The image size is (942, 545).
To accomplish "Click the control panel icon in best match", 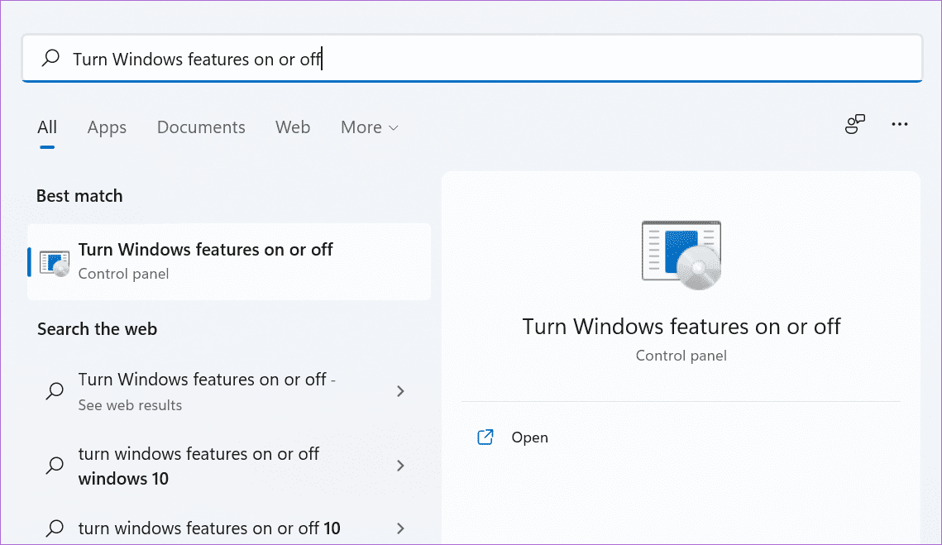I will [55, 263].
